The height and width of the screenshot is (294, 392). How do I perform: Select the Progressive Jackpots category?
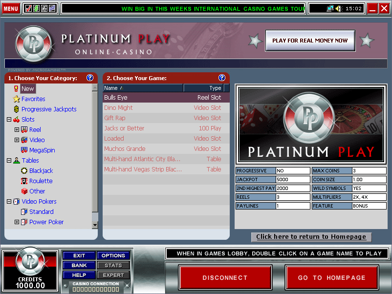(x=49, y=109)
